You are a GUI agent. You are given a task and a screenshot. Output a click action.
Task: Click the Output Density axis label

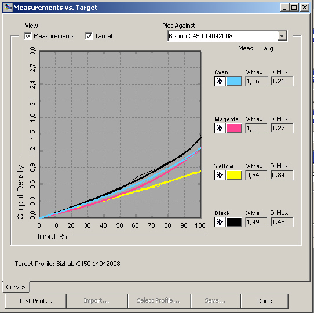(x=21, y=192)
